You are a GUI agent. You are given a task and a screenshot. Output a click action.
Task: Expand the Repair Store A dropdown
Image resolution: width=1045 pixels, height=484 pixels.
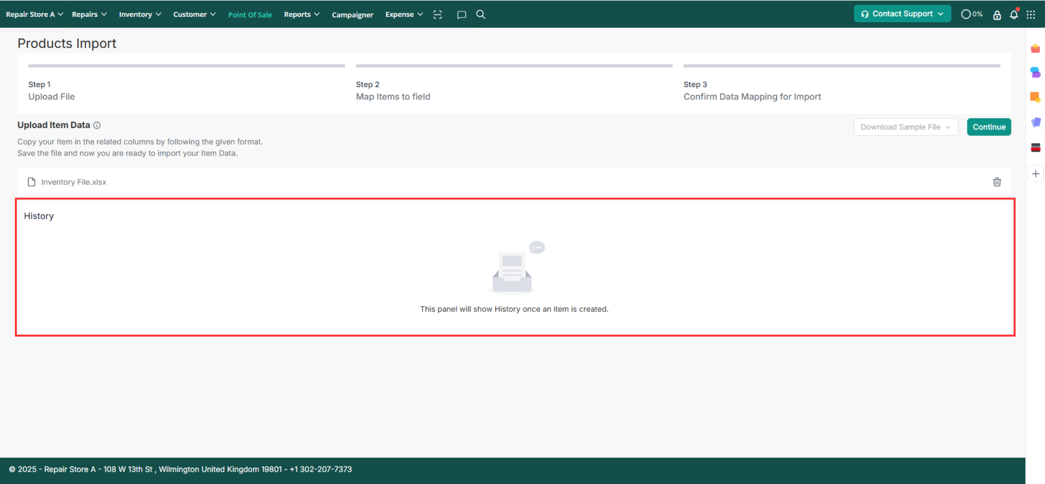(34, 14)
